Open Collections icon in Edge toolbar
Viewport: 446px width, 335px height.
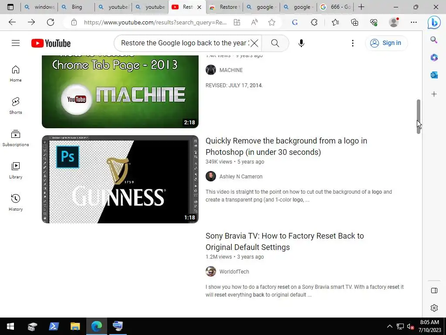pyautogui.click(x=355, y=22)
